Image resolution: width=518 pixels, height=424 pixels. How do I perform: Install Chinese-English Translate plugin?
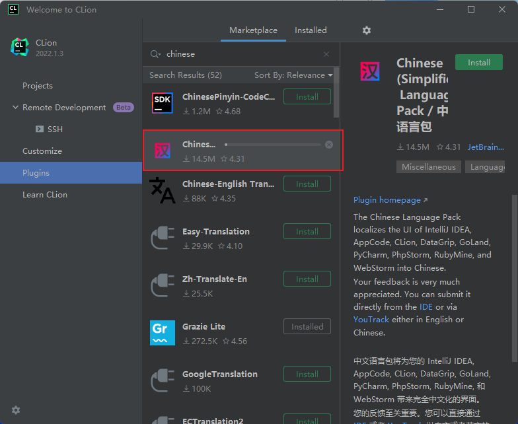click(307, 184)
